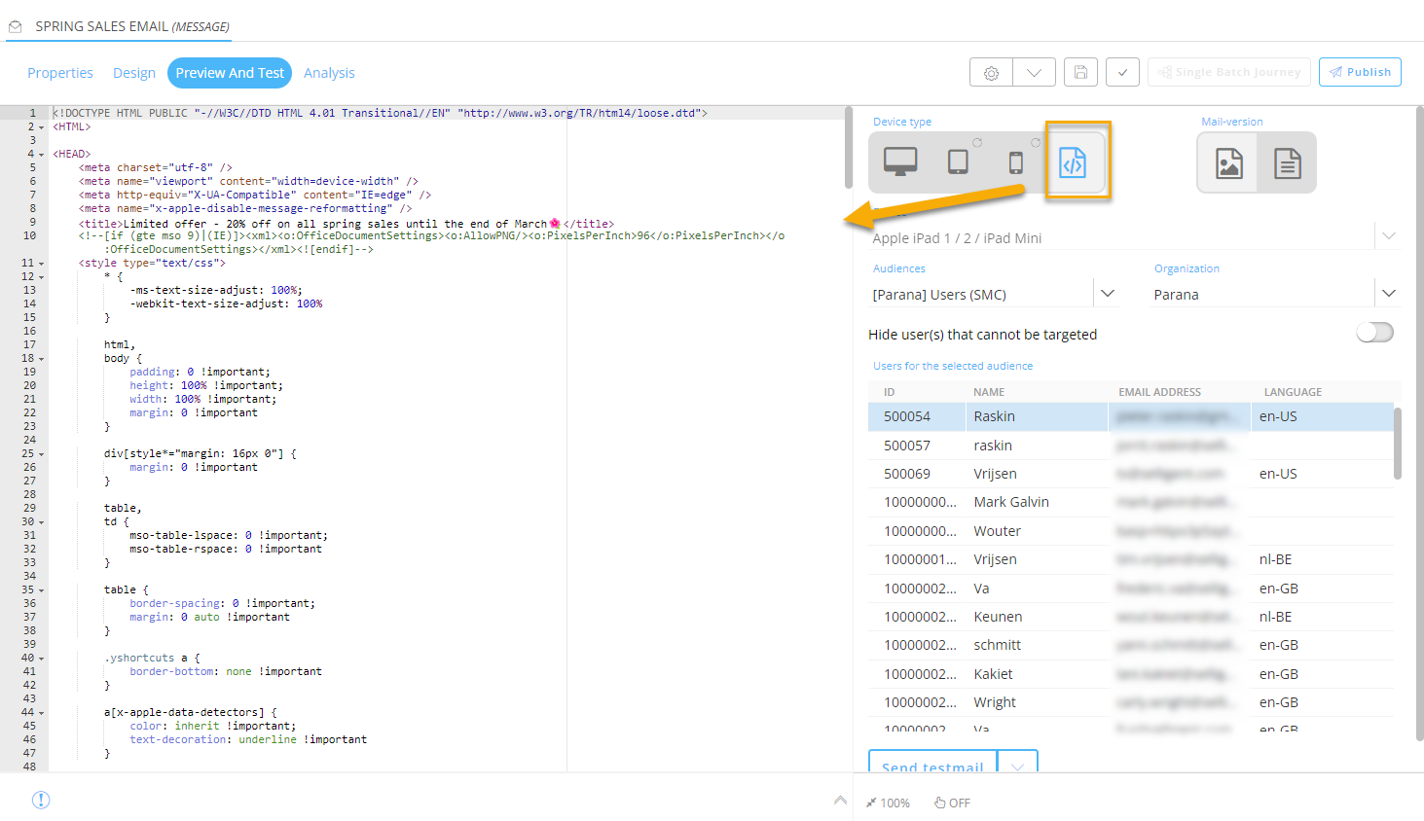Image resolution: width=1424 pixels, height=821 pixels.
Task: Click the Publish button
Action: [1360, 72]
